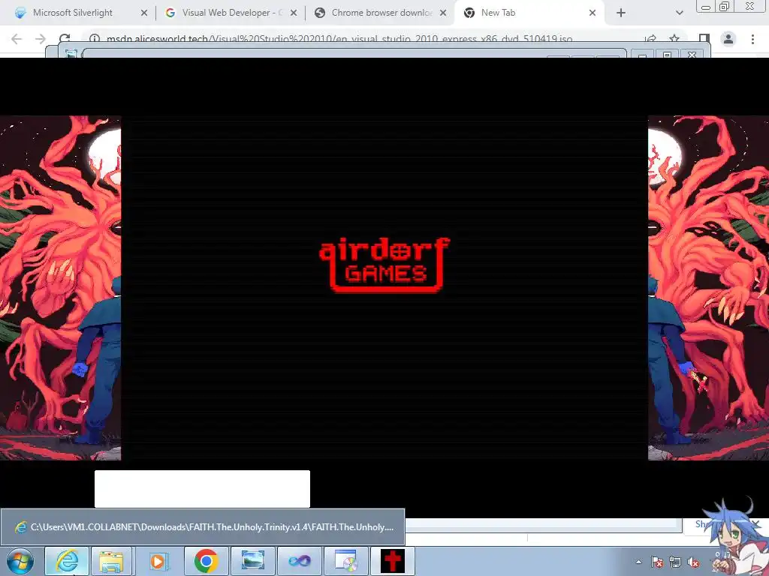Close the Microsoft Silverlight tab
The height and width of the screenshot is (576, 769).
point(144,13)
